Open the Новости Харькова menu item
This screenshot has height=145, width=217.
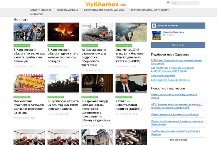(x=41, y=10)
